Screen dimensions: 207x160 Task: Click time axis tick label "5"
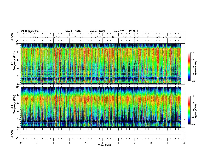(102, 143)
